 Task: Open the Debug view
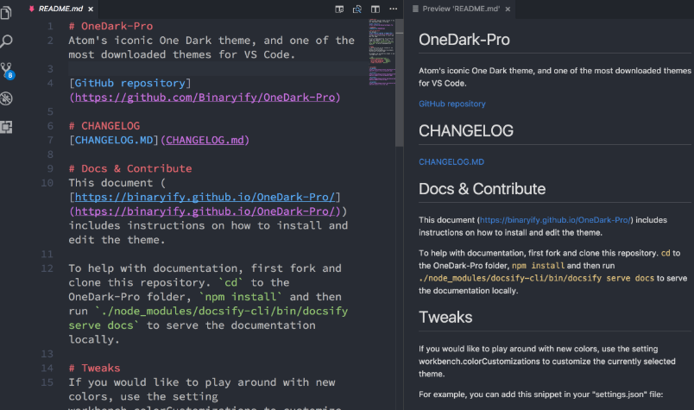pos(6,98)
